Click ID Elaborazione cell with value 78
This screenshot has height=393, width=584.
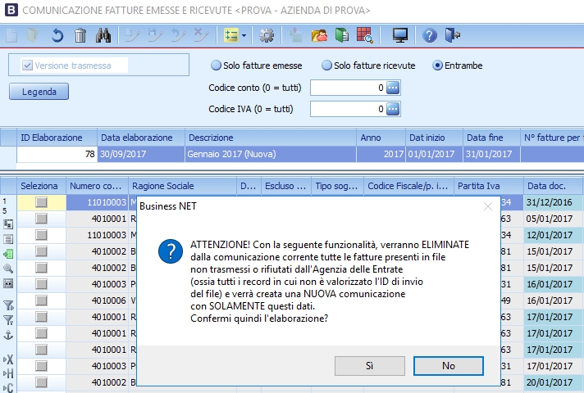57,154
